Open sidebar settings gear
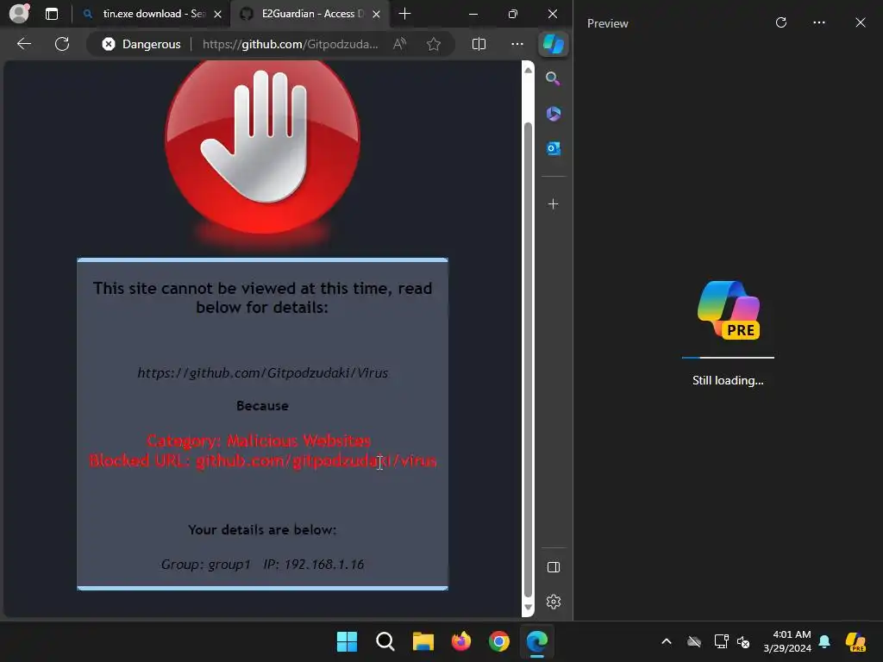Image resolution: width=883 pixels, height=662 pixels. pos(553,602)
